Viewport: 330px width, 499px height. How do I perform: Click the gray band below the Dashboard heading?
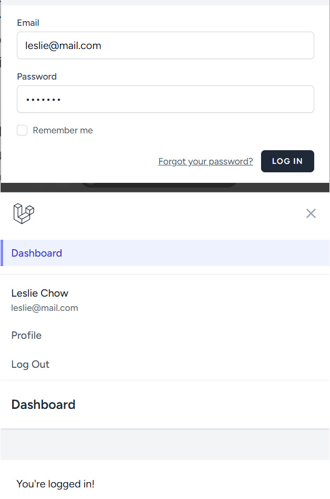point(165,444)
